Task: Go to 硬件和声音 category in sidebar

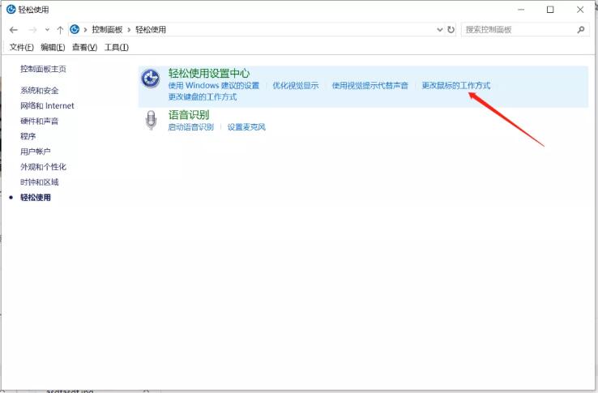Action: coord(39,121)
